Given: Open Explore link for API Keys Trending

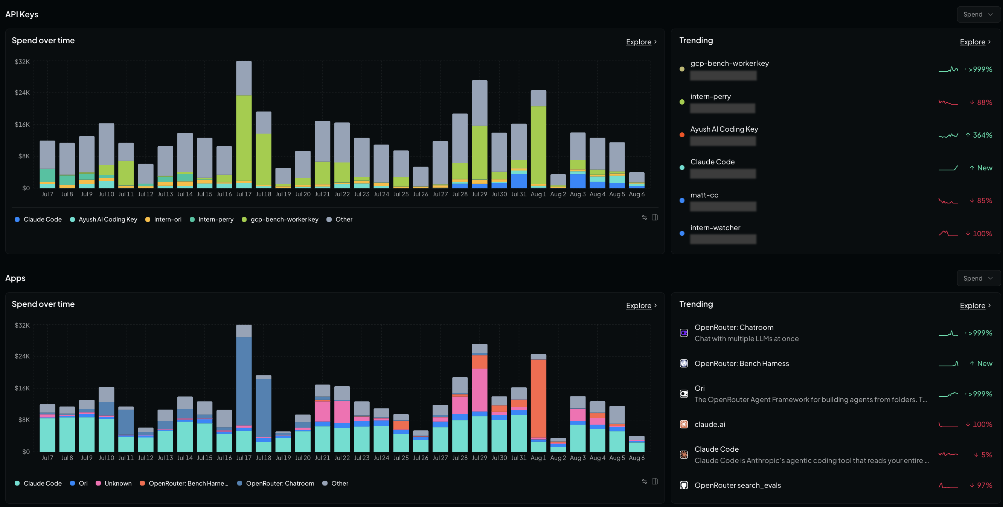Looking at the screenshot, I should [x=976, y=42].
